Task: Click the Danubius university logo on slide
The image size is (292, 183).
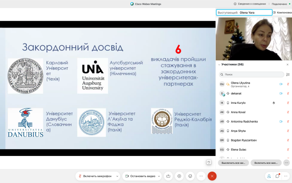Action: point(26,123)
